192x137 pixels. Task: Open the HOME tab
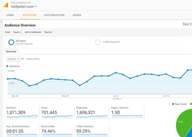(x=10, y=15)
